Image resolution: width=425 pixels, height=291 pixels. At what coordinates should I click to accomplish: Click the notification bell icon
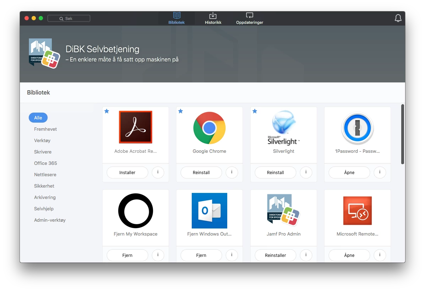(x=398, y=18)
